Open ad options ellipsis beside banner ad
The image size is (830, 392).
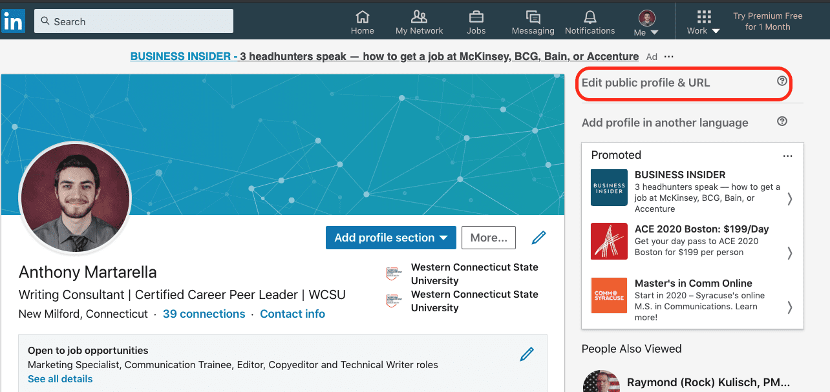click(x=668, y=57)
